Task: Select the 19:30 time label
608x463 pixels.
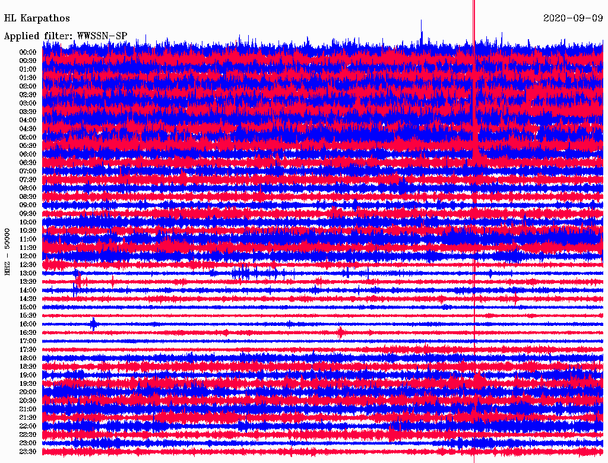Action: [28, 384]
